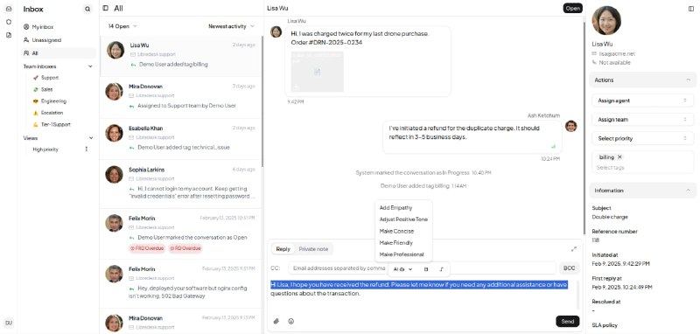Expand the reply editor to fullscreen
700x334 pixels.
pyautogui.click(x=574, y=249)
